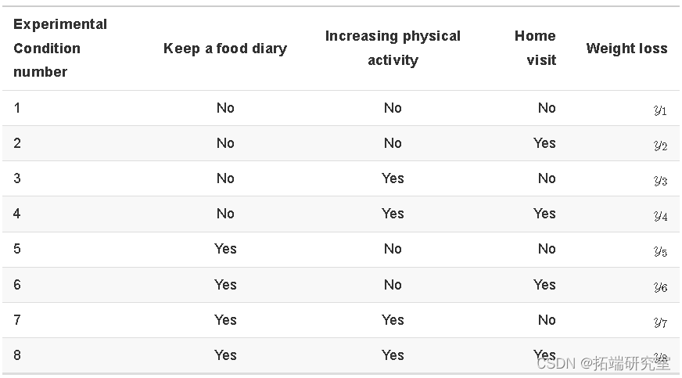Select physical activity Yes in row 3
Viewport: 682px width, 378px height.
[393, 178]
